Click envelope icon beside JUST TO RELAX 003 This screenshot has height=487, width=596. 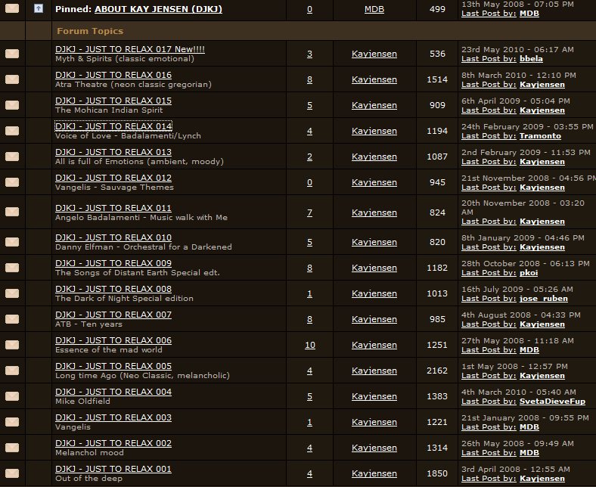pos(12,422)
